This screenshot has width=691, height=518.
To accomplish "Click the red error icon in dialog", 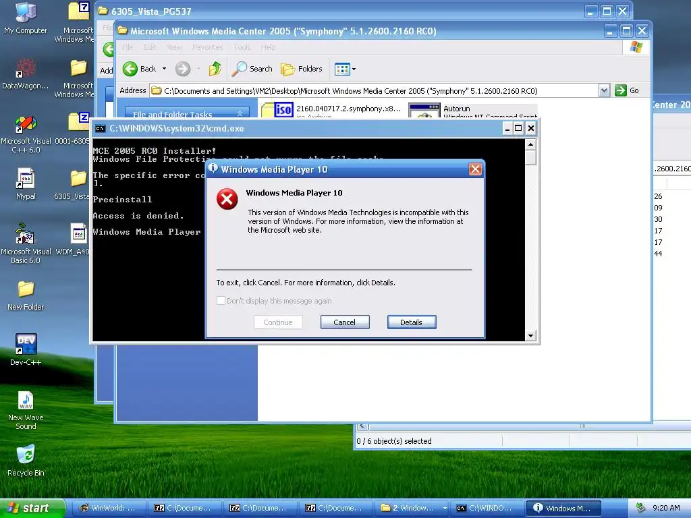I will [x=227, y=200].
